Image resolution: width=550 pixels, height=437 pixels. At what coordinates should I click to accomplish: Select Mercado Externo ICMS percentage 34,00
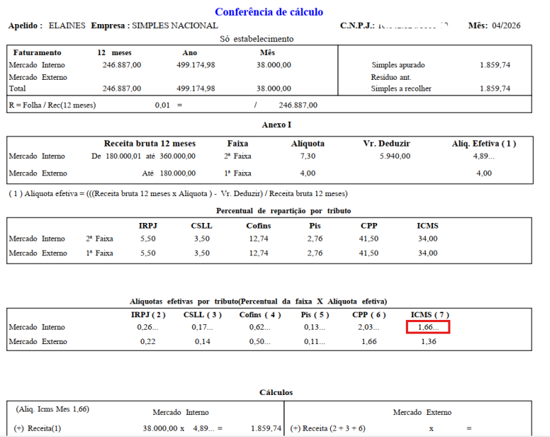427,253
